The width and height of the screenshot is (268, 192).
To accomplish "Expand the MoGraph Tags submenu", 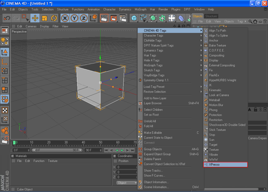I will [171, 65].
